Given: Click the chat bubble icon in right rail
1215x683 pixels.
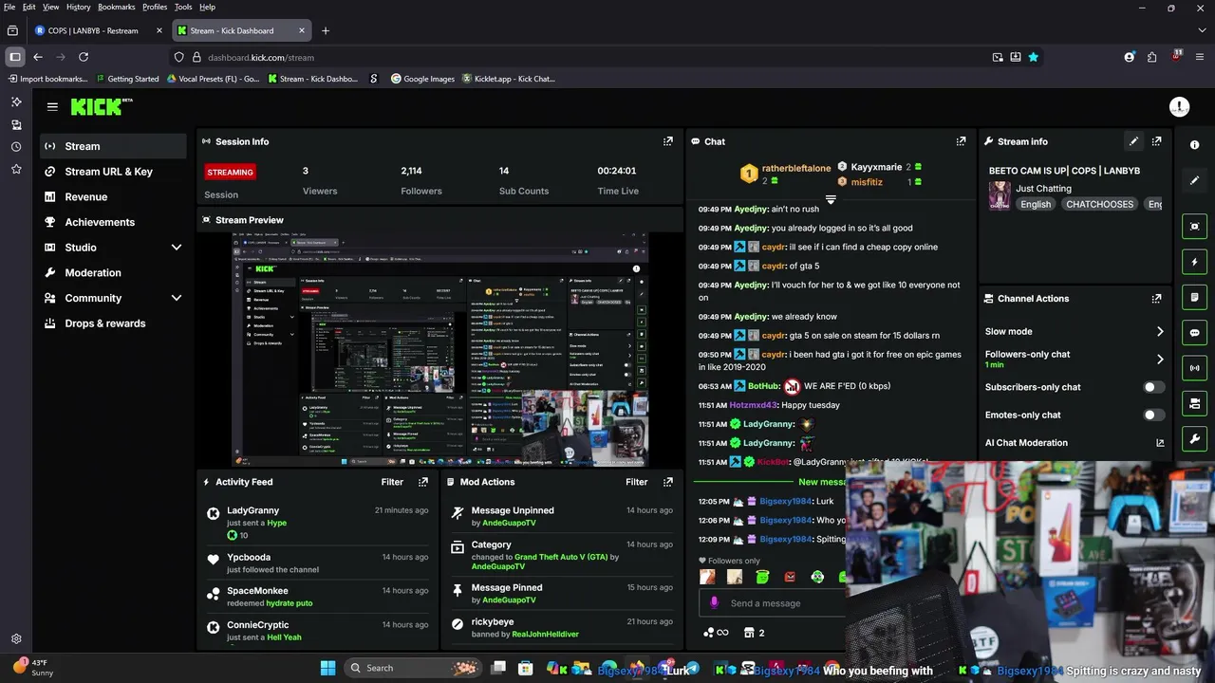Looking at the screenshot, I should (1194, 333).
